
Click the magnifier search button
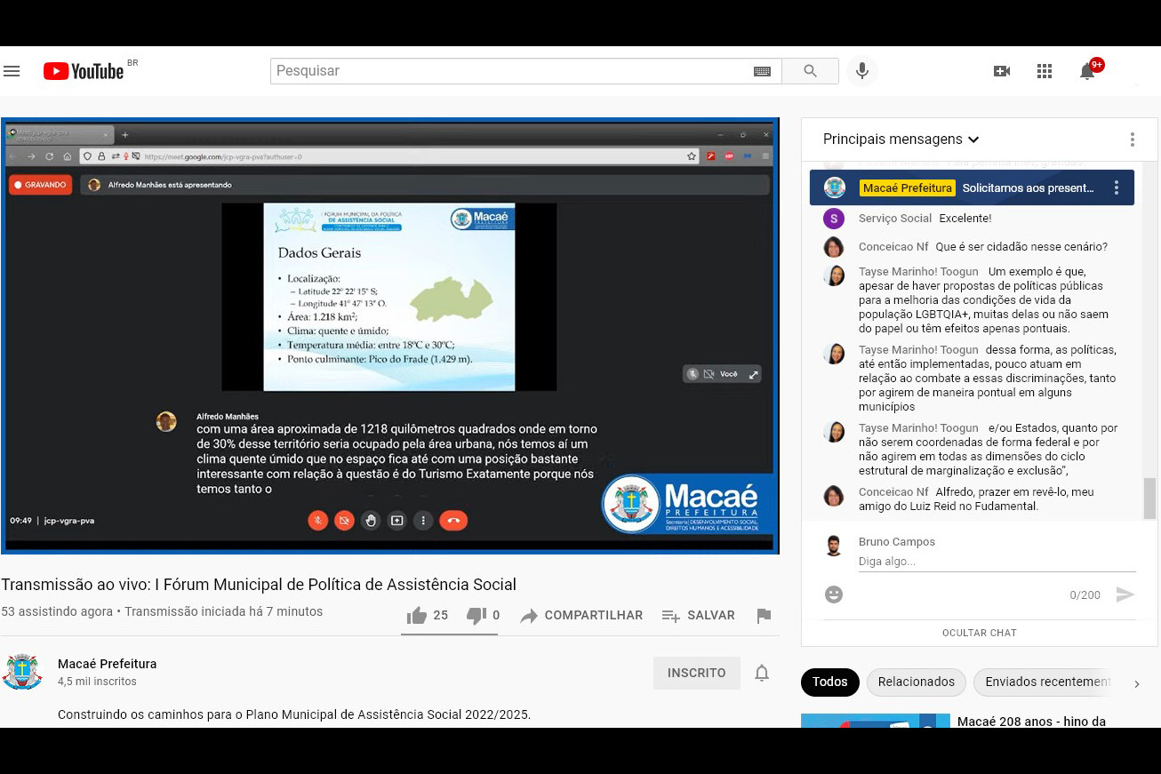coord(810,71)
